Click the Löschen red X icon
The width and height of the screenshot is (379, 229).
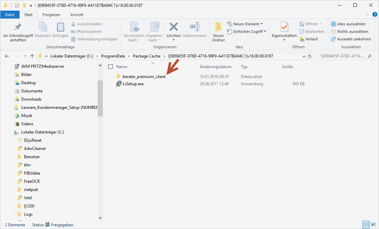(x=174, y=27)
